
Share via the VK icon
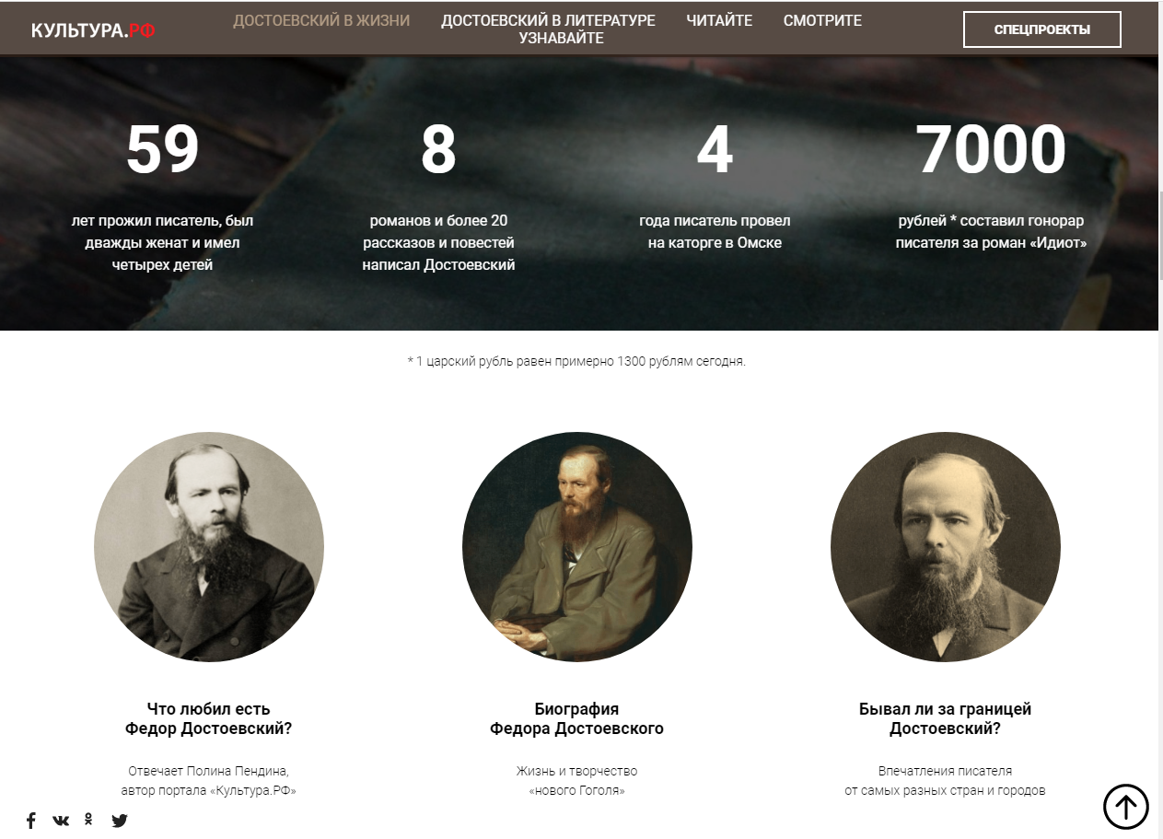pos(61,821)
